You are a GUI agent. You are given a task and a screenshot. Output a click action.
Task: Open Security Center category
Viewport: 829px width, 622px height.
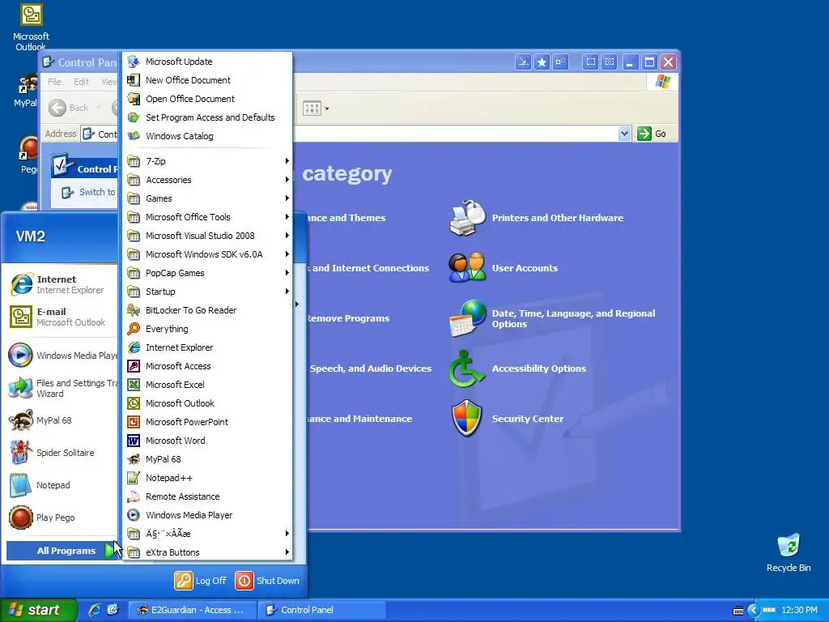click(x=527, y=419)
